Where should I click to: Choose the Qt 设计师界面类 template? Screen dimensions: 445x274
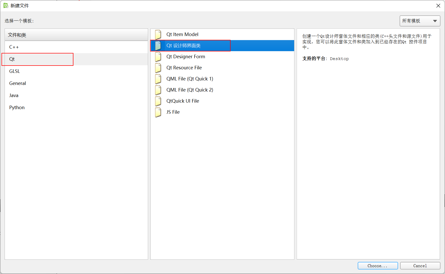[222, 46]
